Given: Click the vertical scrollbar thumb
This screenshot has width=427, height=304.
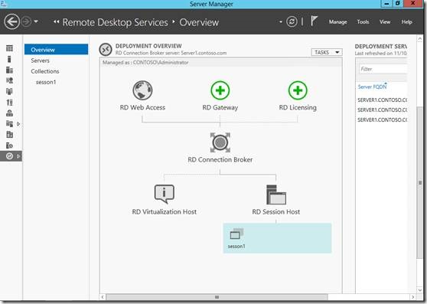Looking at the screenshot, I should (420, 182).
